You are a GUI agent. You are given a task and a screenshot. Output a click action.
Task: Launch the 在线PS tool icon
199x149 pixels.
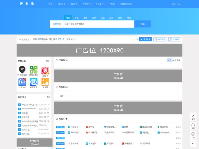pyautogui.click(x=45, y=70)
